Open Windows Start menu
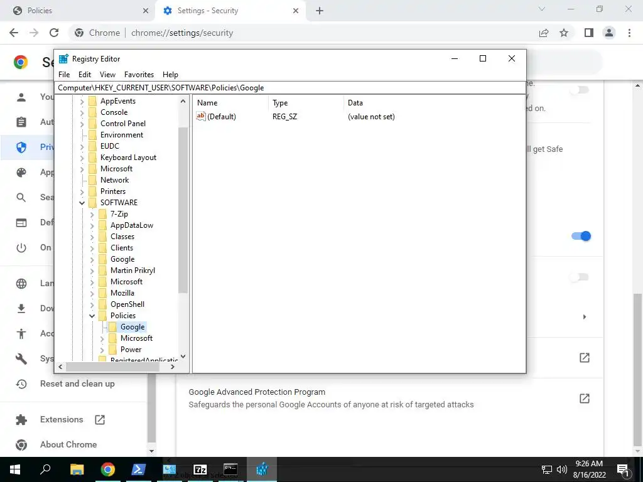This screenshot has width=643, height=482. [15, 469]
